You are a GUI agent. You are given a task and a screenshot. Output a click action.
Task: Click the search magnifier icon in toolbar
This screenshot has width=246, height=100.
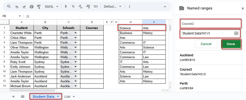9,6
